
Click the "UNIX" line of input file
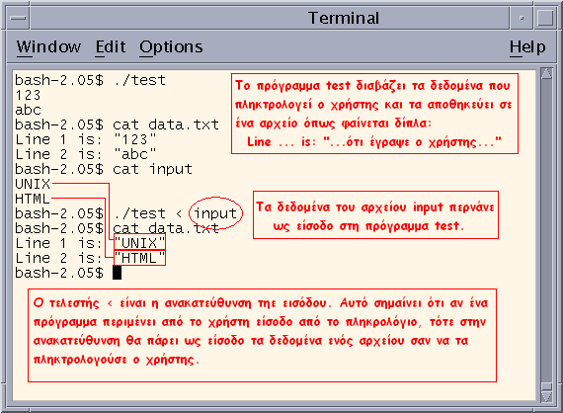pos(33,184)
